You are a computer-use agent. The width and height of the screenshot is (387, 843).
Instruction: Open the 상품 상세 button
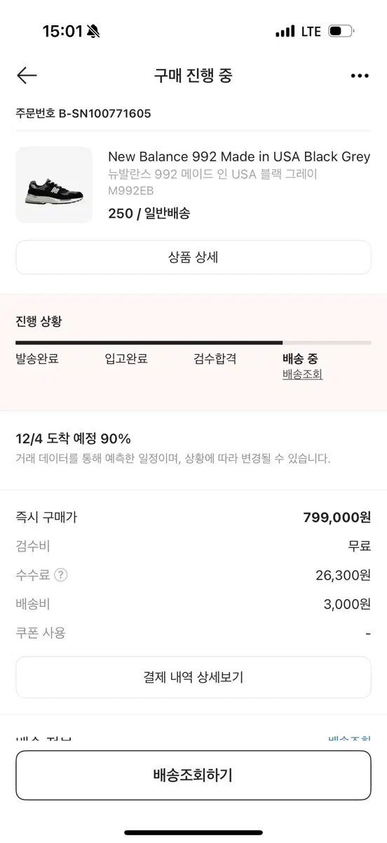pos(193,257)
